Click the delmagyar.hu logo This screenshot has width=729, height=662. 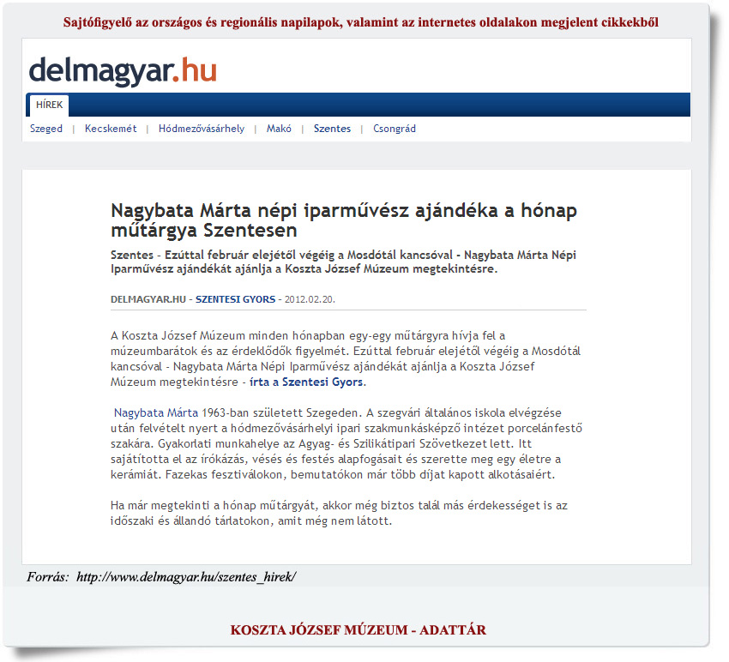(x=123, y=70)
